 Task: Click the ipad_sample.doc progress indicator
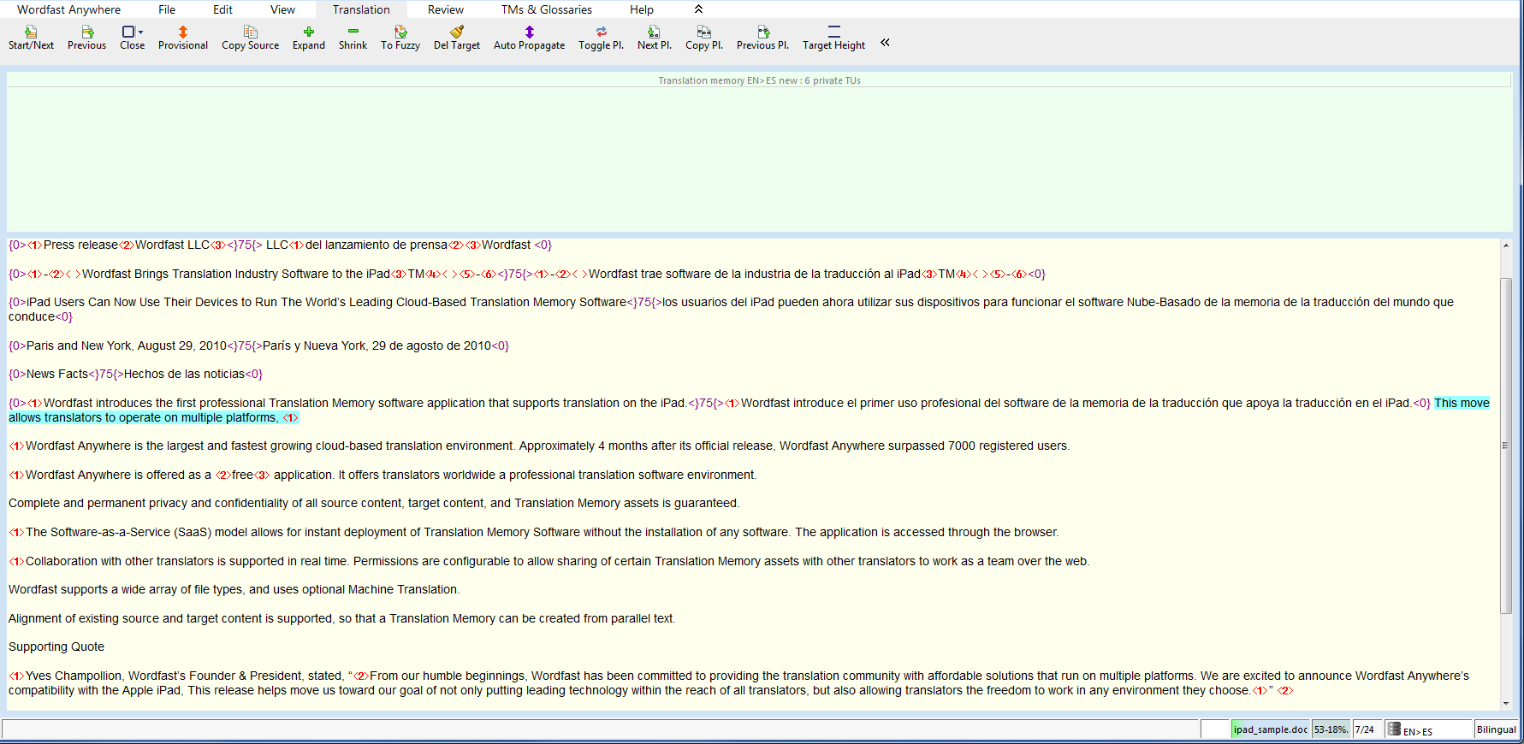[x=1270, y=729]
